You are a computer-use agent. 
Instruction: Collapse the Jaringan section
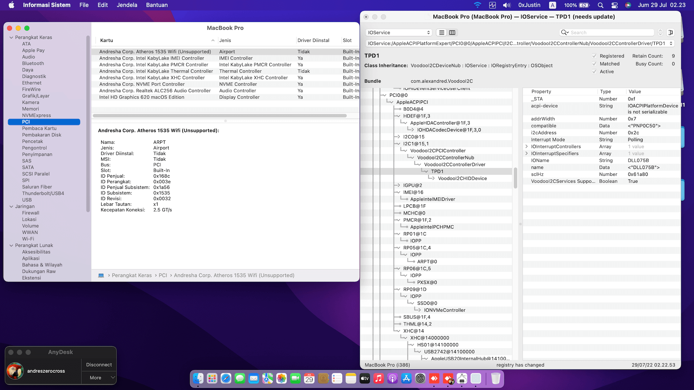click(x=11, y=207)
